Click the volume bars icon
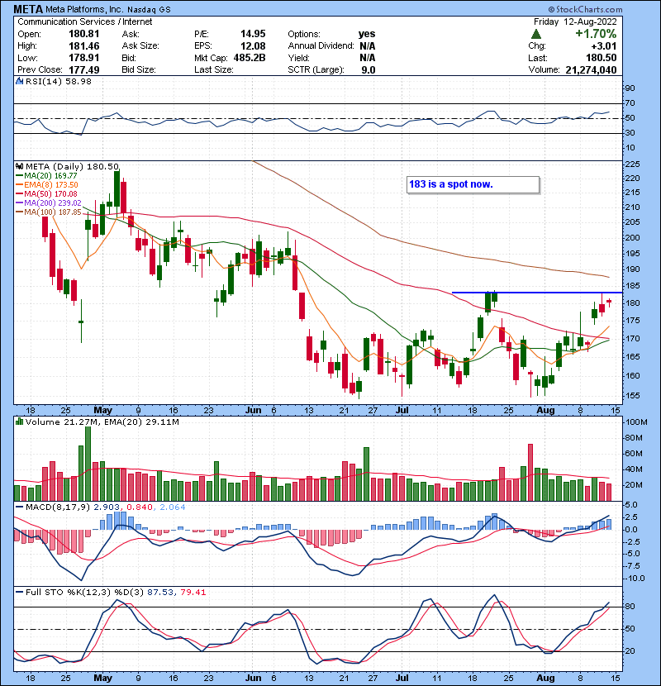The height and width of the screenshot is (686, 661). (x=19, y=422)
